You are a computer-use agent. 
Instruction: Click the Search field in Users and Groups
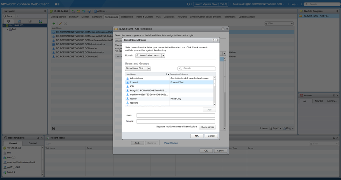(197, 69)
